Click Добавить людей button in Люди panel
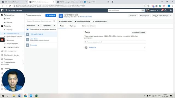Image resolution: width=175 pixels, height=98 pixels. [139, 32]
